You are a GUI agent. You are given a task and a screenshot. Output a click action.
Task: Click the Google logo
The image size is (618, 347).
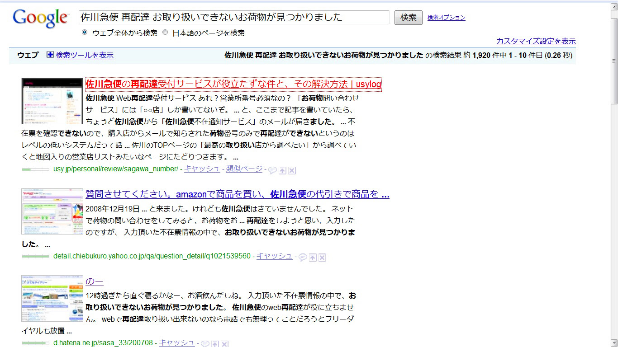click(40, 18)
